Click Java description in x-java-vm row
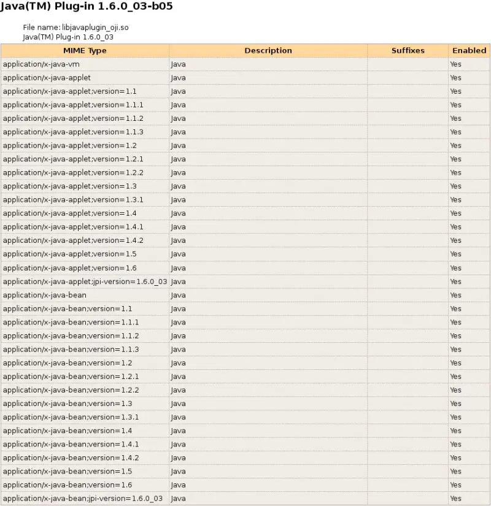The height and width of the screenshot is (506, 491). click(179, 64)
